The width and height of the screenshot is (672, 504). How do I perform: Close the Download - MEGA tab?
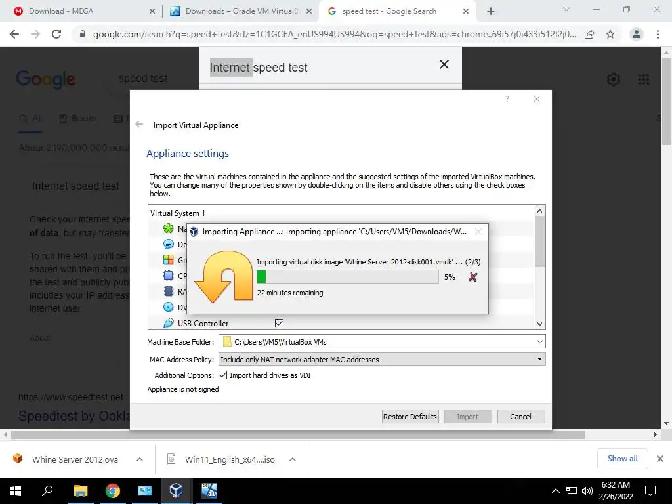click(x=152, y=11)
